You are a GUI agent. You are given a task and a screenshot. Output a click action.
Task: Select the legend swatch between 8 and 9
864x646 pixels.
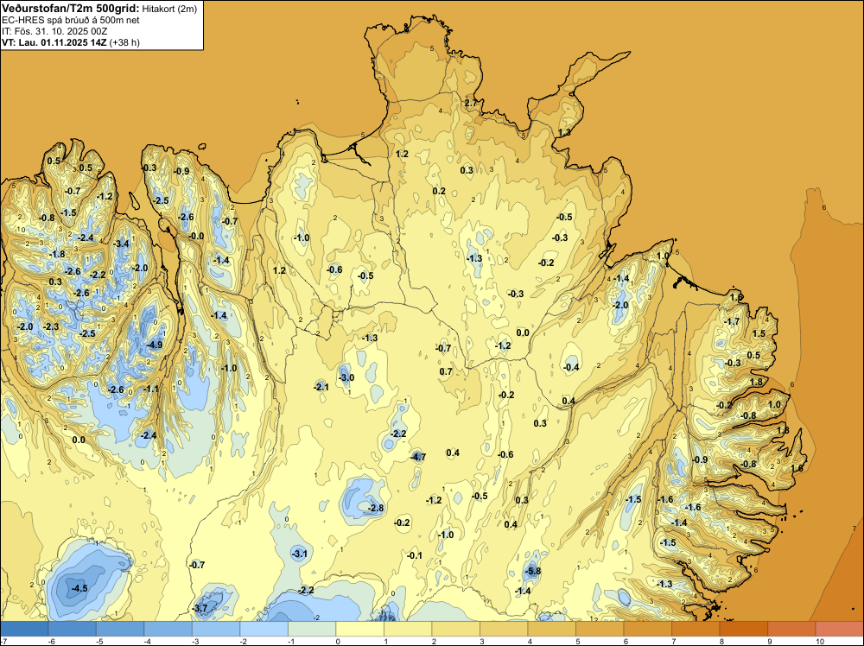coord(743,629)
